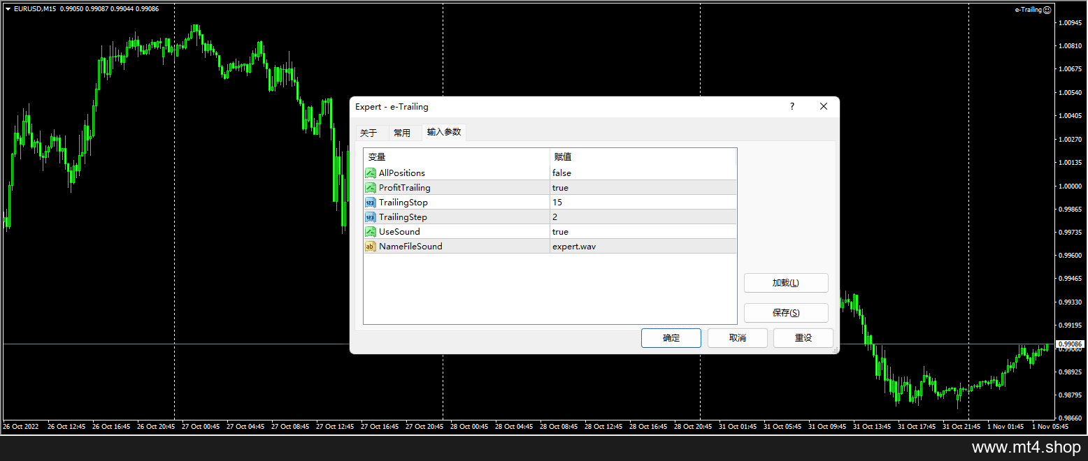Image resolution: width=1088 pixels, height=461 pixels.
Task: Click the chart dropdown arrow beside EURUSD,M15
Action: tap(8, 9)
